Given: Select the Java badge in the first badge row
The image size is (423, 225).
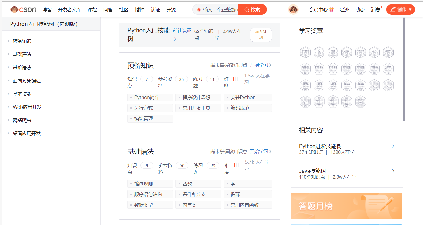Looking at the screenshot, I should click(x=347, y=52).
